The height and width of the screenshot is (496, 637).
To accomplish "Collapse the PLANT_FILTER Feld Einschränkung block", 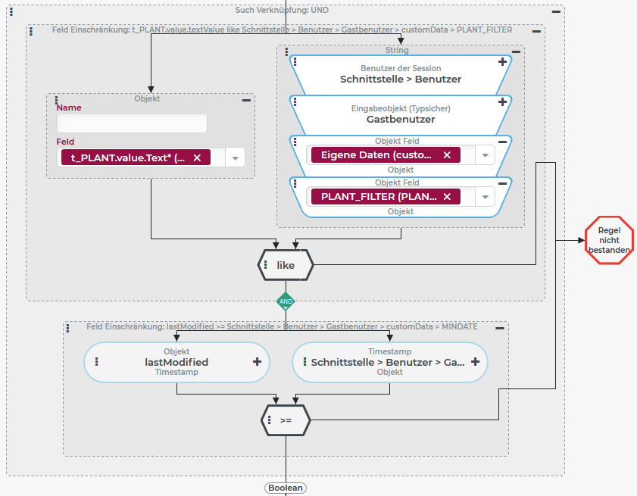I will pos(536,31).
